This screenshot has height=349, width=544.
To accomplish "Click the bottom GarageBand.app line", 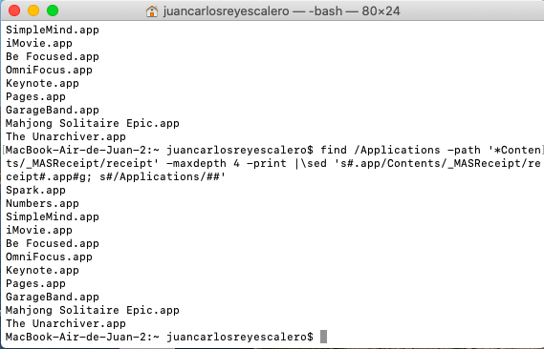I will 53,298.
